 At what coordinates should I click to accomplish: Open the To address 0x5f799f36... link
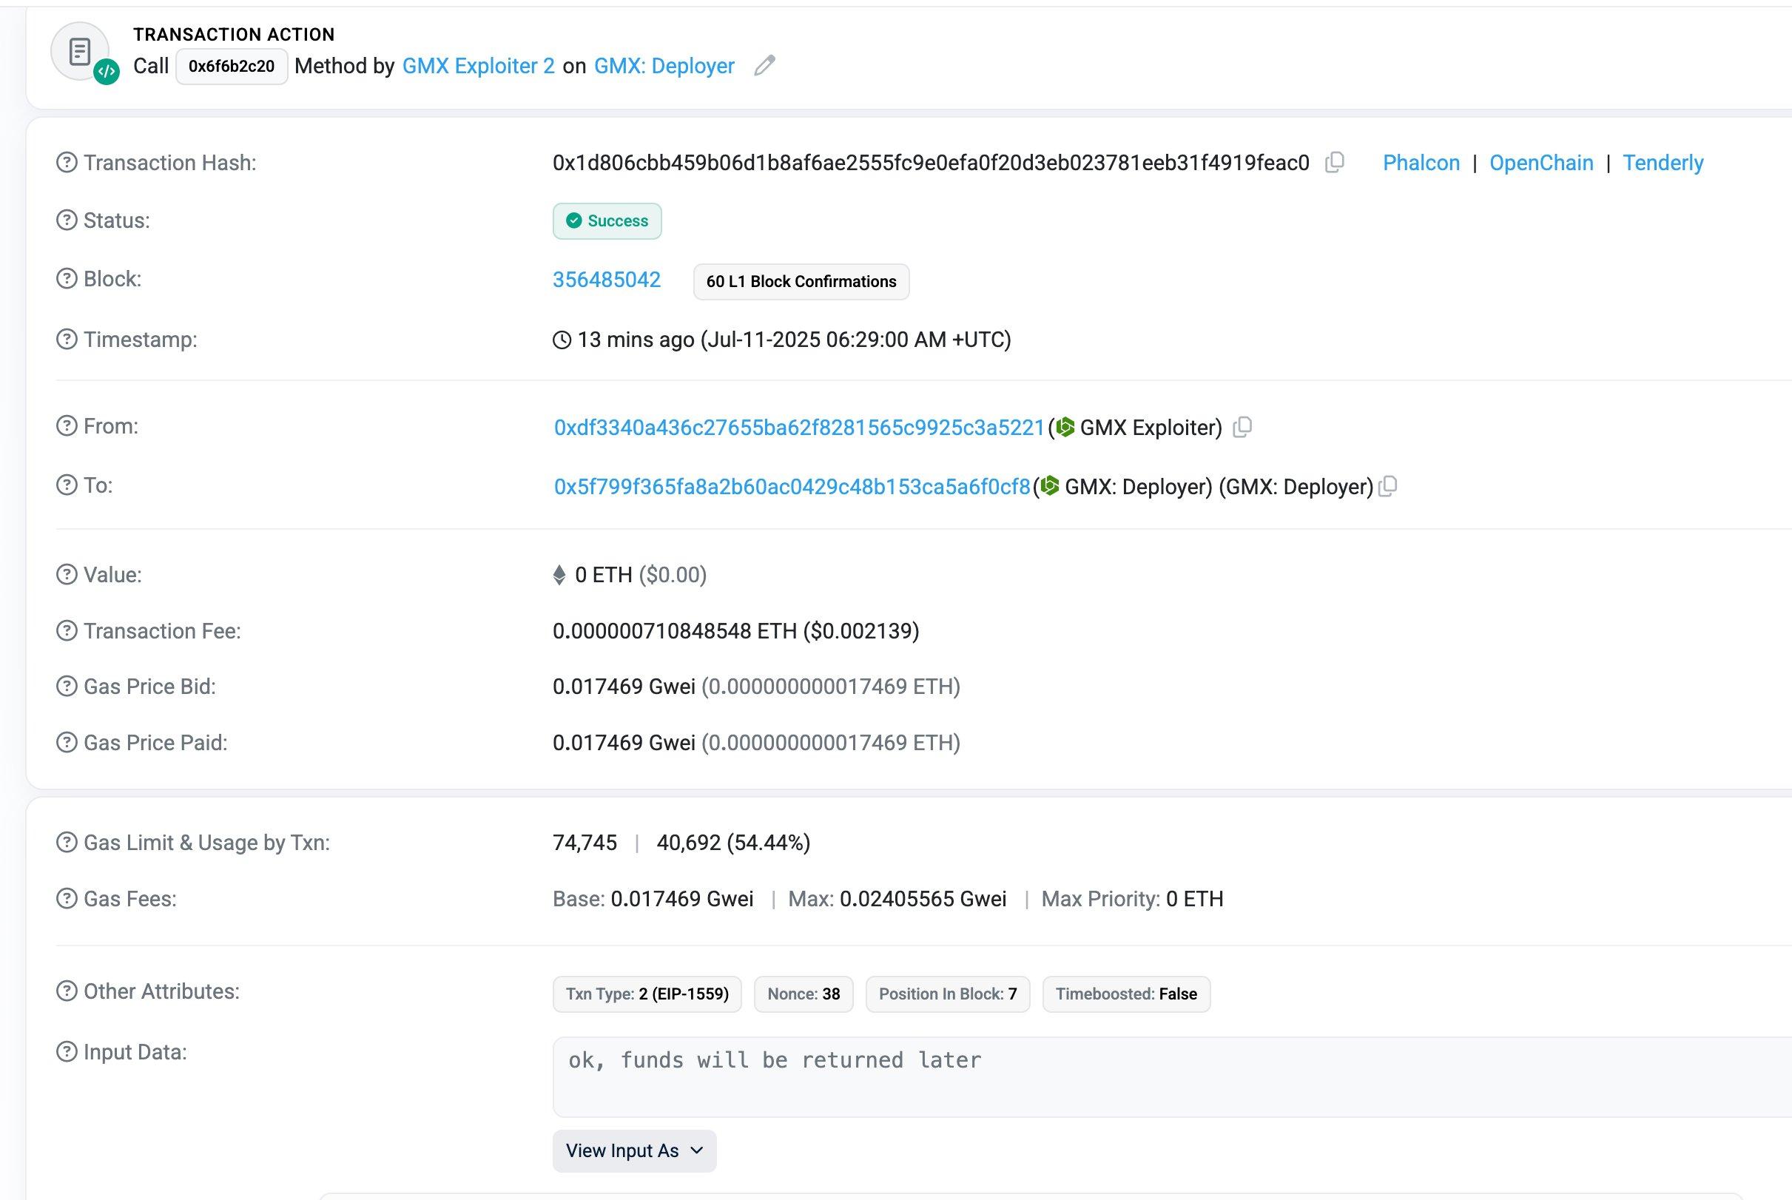(792, 486)
